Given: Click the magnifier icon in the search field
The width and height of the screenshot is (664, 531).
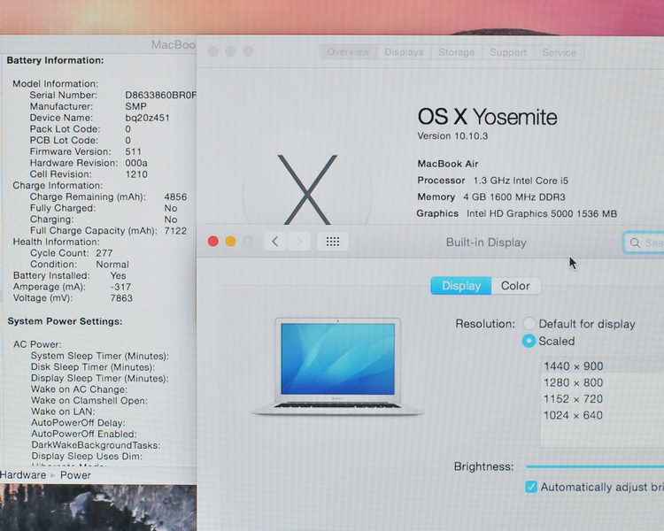Looking at the screenshot, I should point(635,242).
